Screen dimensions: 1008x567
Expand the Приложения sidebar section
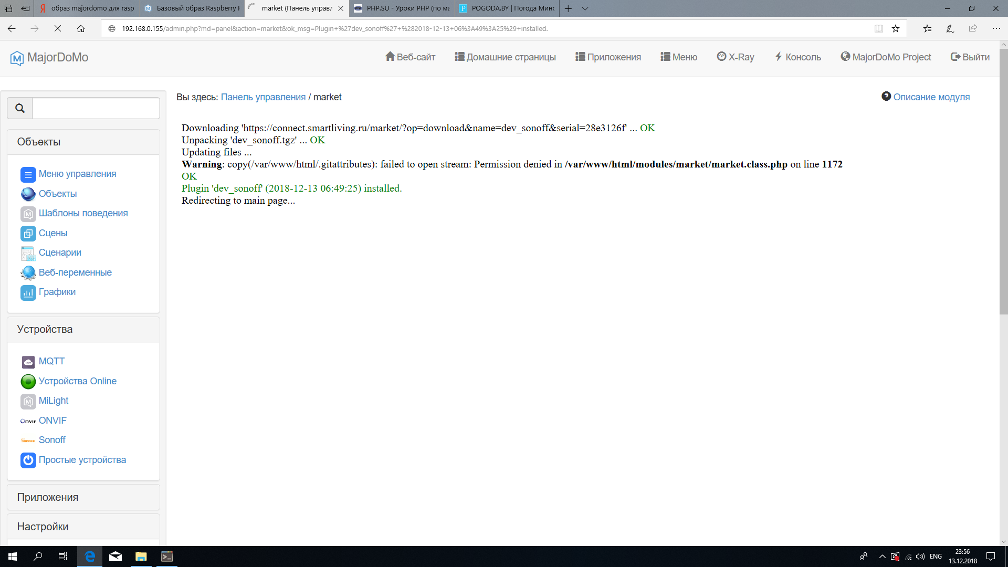pos(47,497)
